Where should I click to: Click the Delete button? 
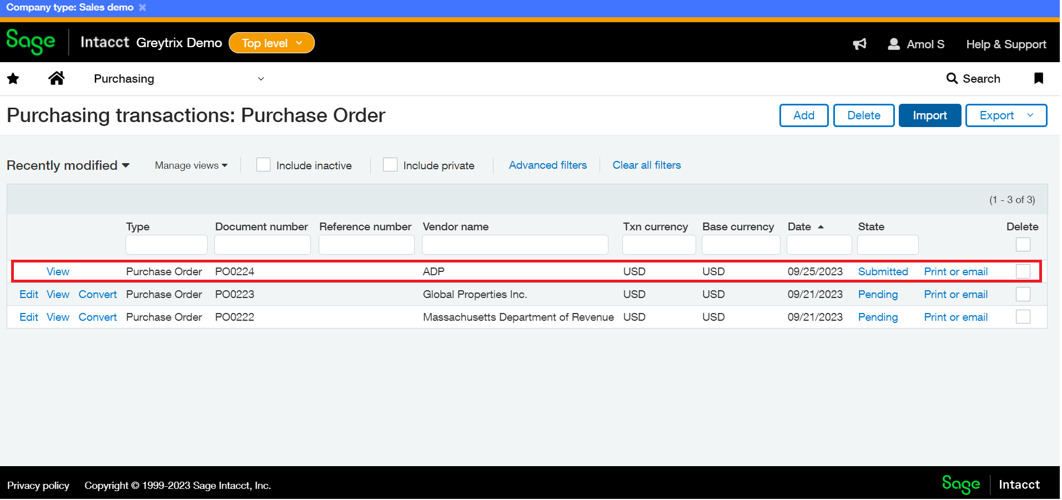pos(864,115)
